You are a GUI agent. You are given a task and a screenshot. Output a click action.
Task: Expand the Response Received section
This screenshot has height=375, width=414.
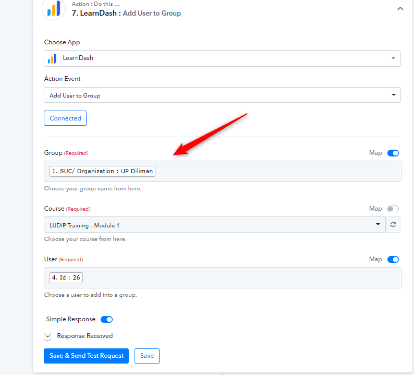[x=47, y=336]
